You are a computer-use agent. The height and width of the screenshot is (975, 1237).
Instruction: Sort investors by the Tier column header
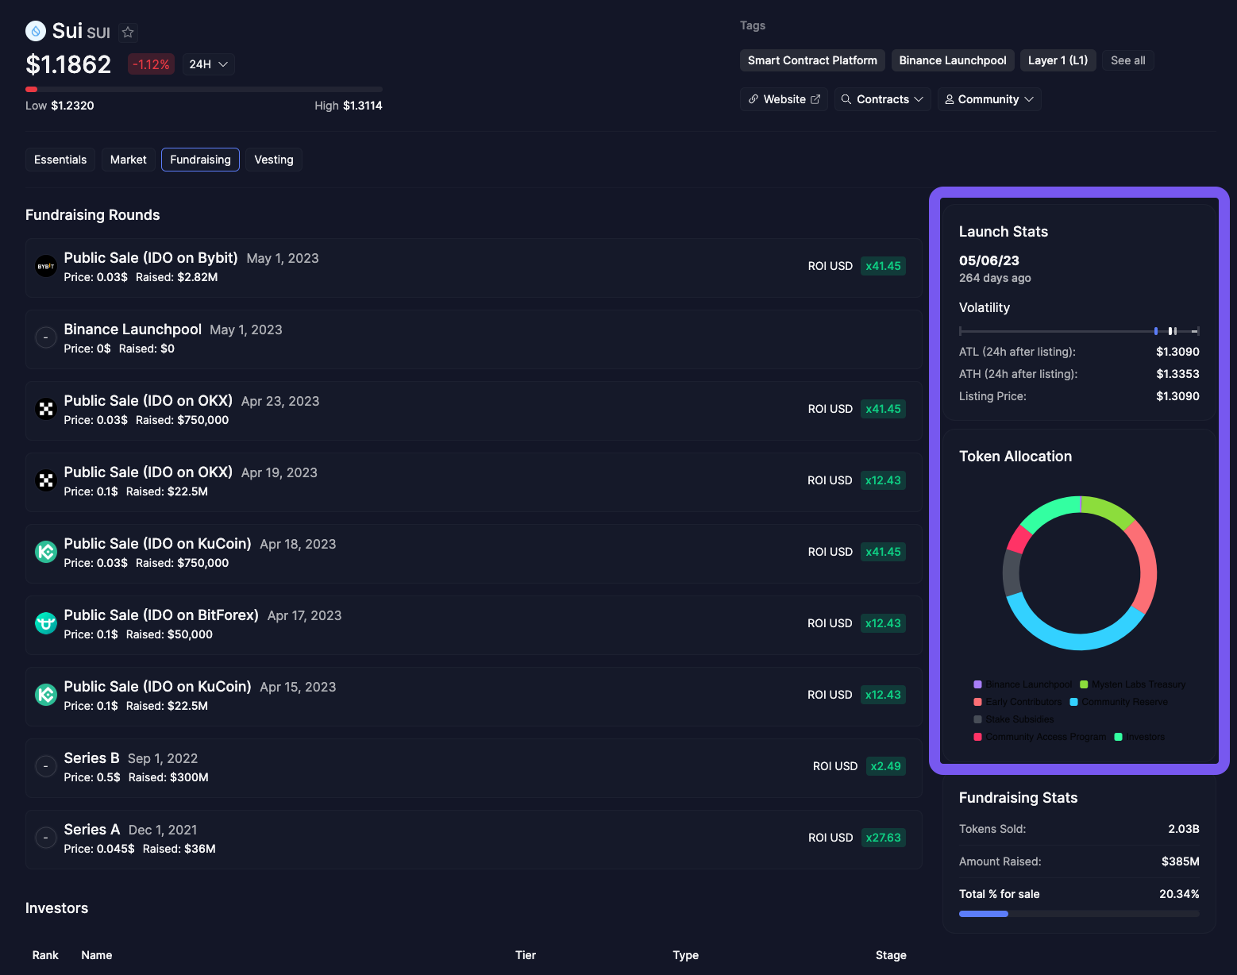(x=526, y=955)
